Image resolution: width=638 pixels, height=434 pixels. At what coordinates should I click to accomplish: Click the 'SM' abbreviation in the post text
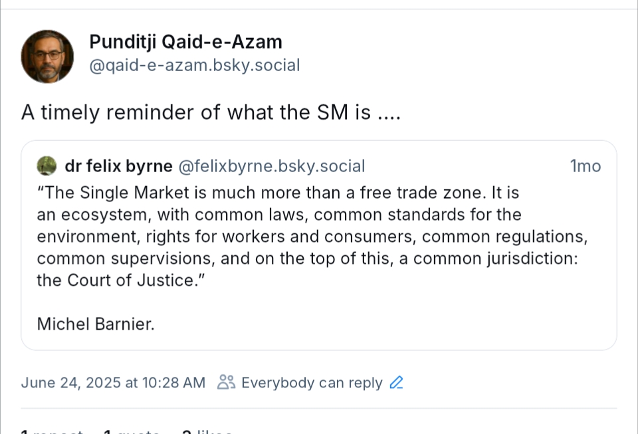(329, 112)
